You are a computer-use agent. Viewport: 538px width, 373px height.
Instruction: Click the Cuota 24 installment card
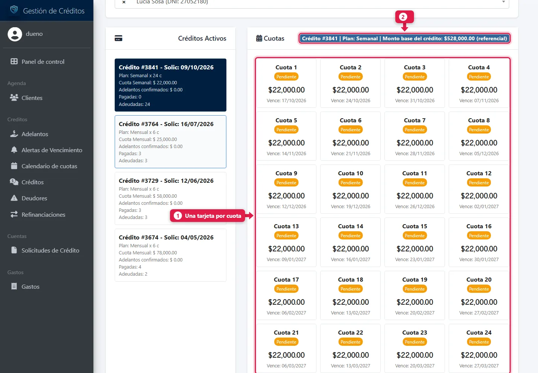(x=479, y=349)
